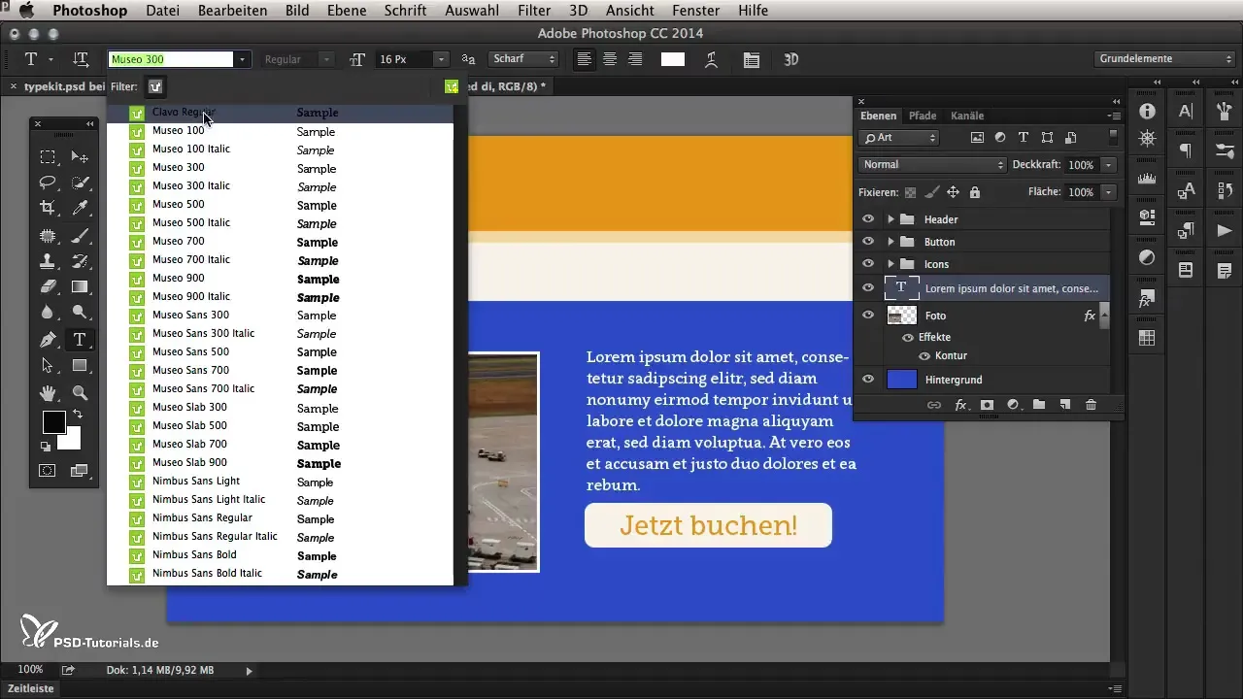Click the text color swatch in options bar
The width and height of the screenshot is (1243, 699).
click(x=673, y=59)
